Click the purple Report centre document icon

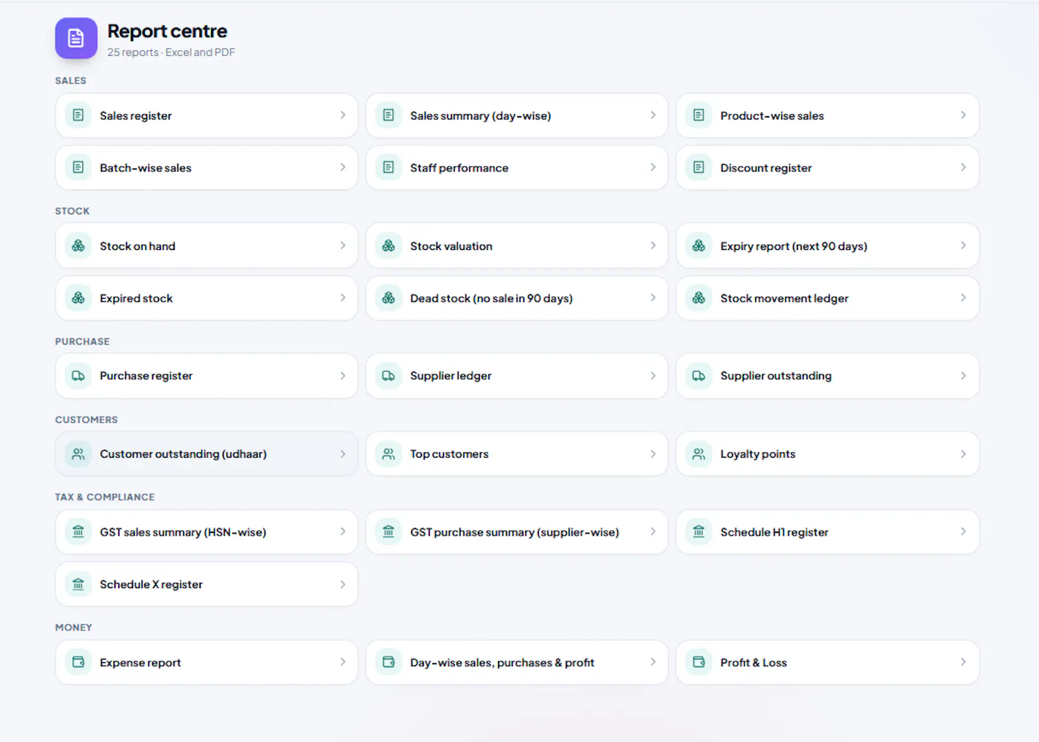coord(76,38)
